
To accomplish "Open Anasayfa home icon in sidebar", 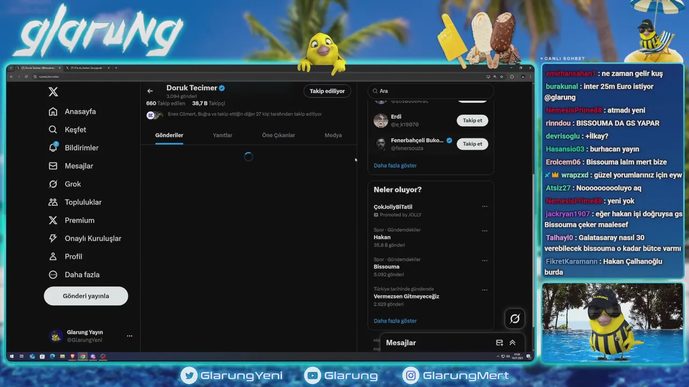I will [x=53, y=111].
